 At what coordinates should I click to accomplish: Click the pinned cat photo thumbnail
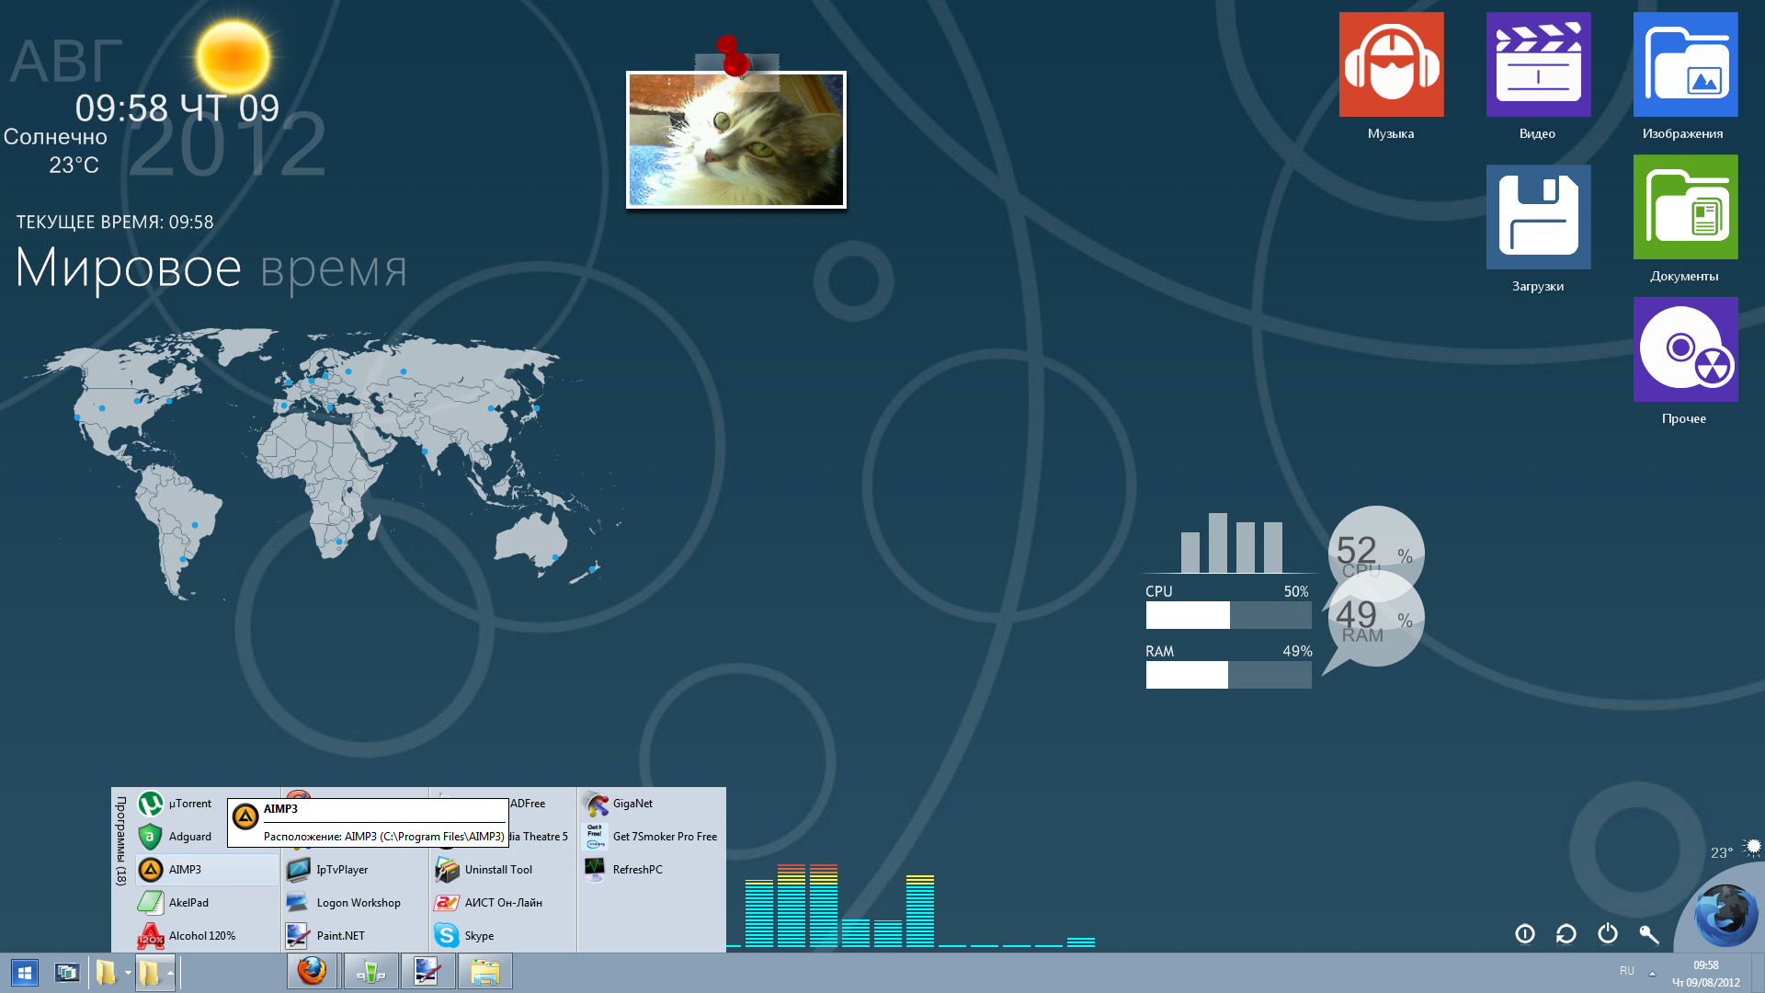click(x=735, y=140)
